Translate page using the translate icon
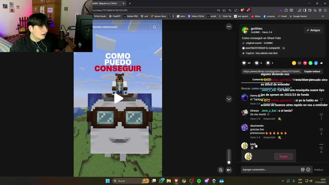 tap(230, 10)
